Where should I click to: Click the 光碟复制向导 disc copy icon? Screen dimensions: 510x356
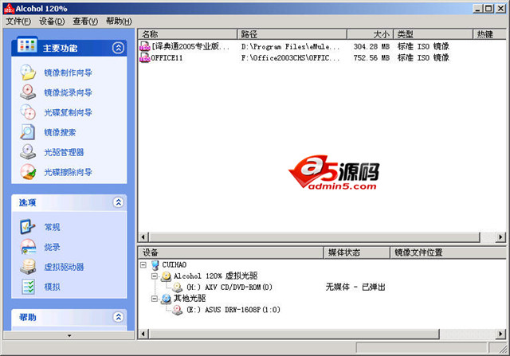click(x=28, y=112)
